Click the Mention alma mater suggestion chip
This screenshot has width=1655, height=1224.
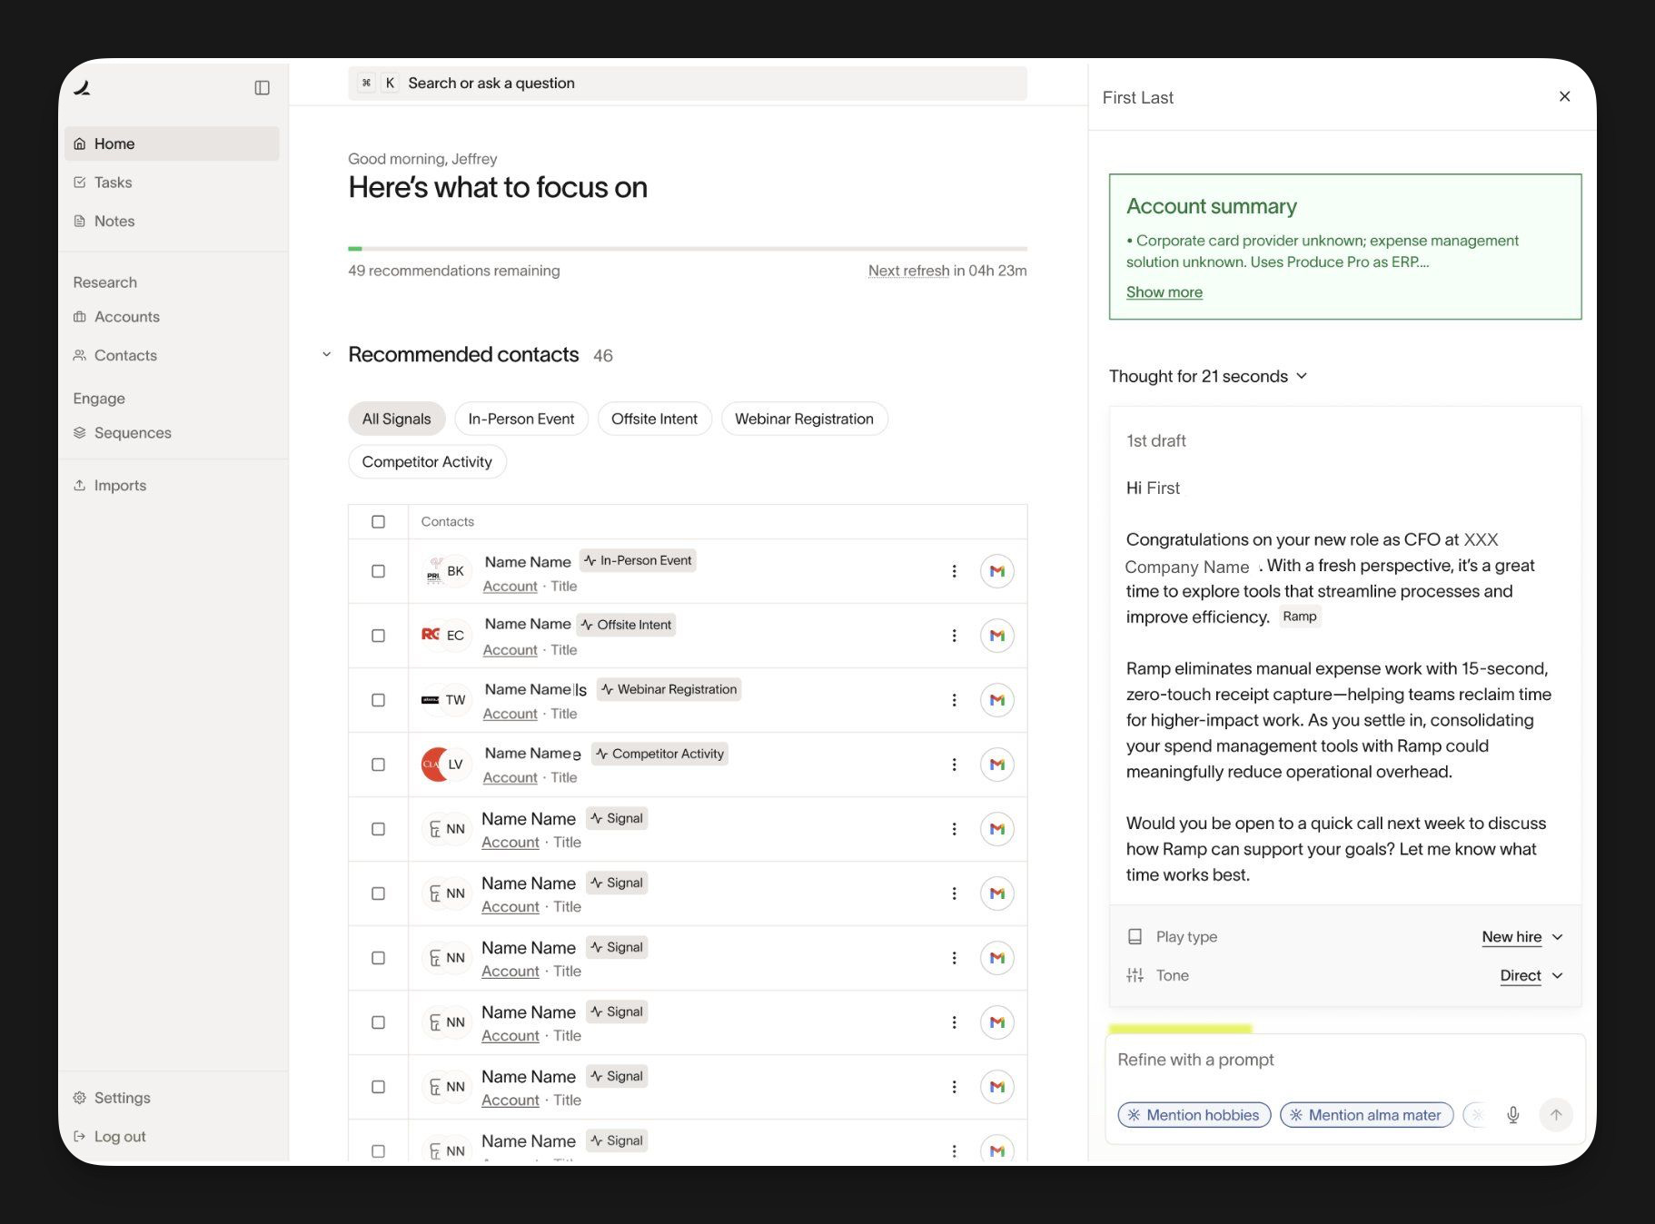[1366, 1115]
